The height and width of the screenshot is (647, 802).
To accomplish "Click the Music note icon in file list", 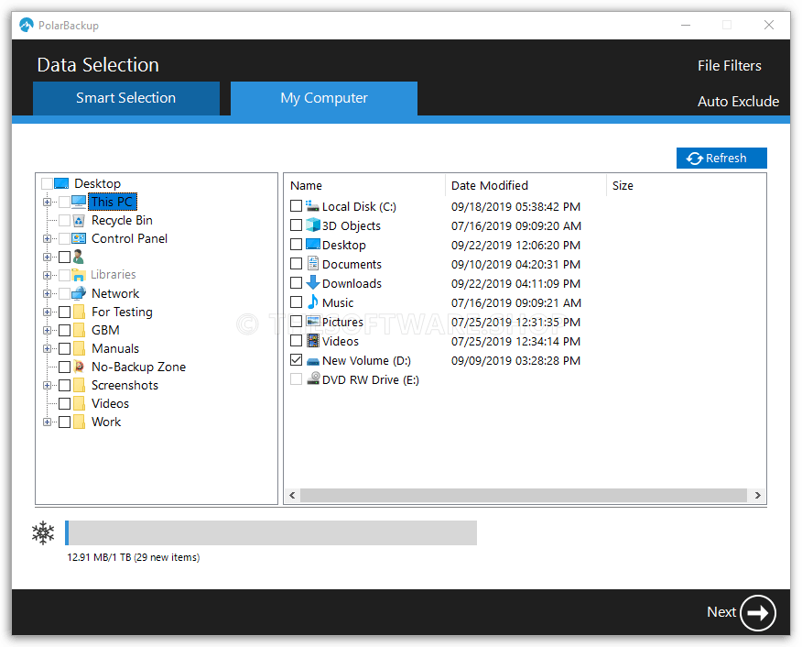I will click(314, 302).
